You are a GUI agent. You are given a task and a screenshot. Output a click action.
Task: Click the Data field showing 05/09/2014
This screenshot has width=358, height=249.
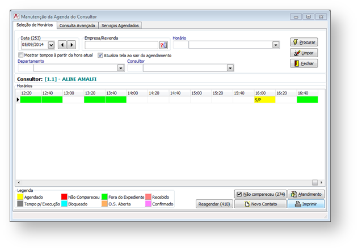(34, 45)
